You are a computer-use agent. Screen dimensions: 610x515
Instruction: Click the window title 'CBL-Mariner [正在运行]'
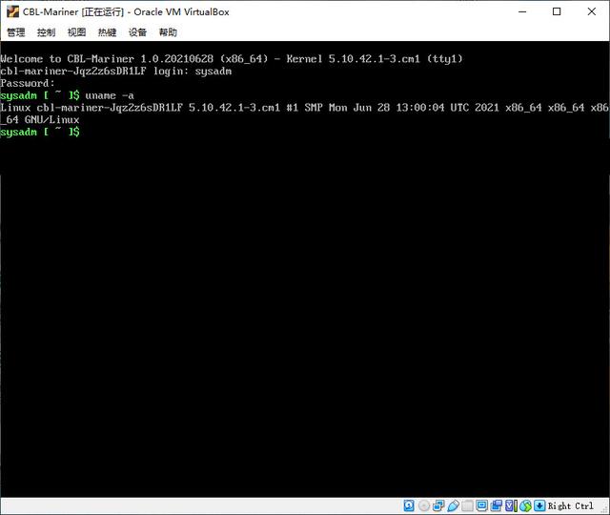coord(73,12)
